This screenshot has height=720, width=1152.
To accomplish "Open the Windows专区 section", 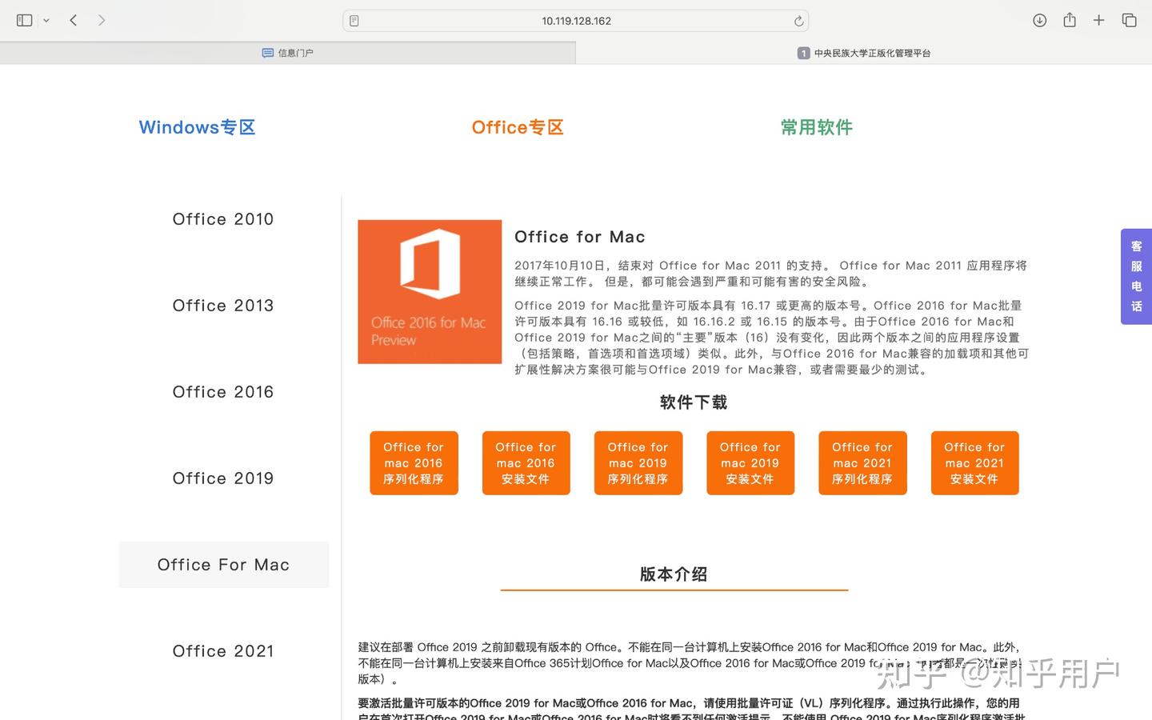I will [197, 127].
